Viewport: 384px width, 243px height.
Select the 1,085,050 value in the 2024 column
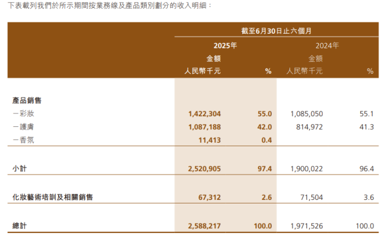307,113
